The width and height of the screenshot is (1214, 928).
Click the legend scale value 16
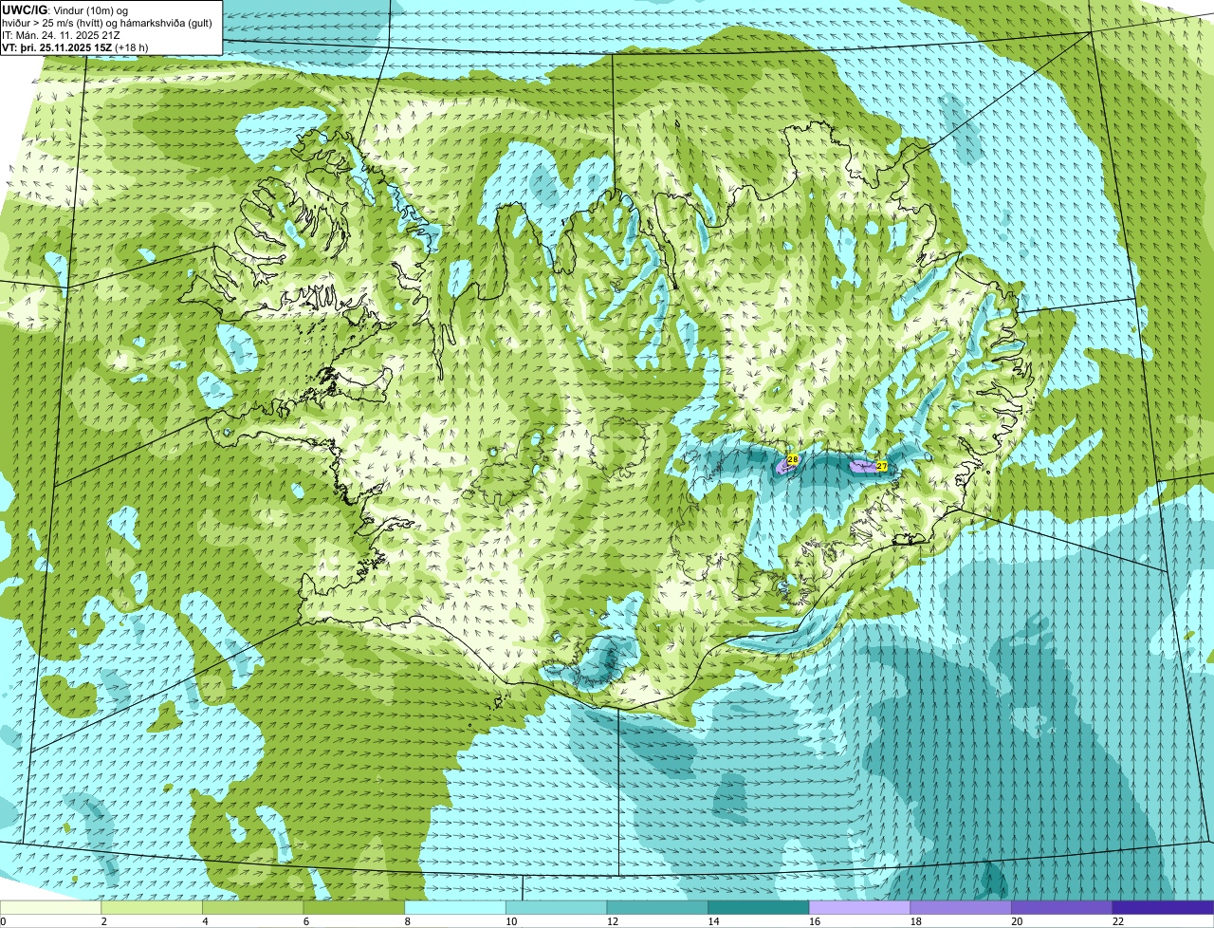(815, 921)
